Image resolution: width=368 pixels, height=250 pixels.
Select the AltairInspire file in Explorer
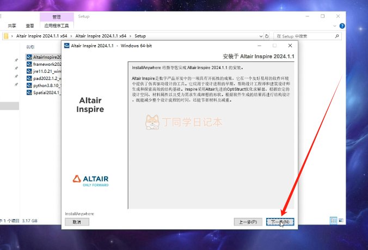[x=44, y=57]
